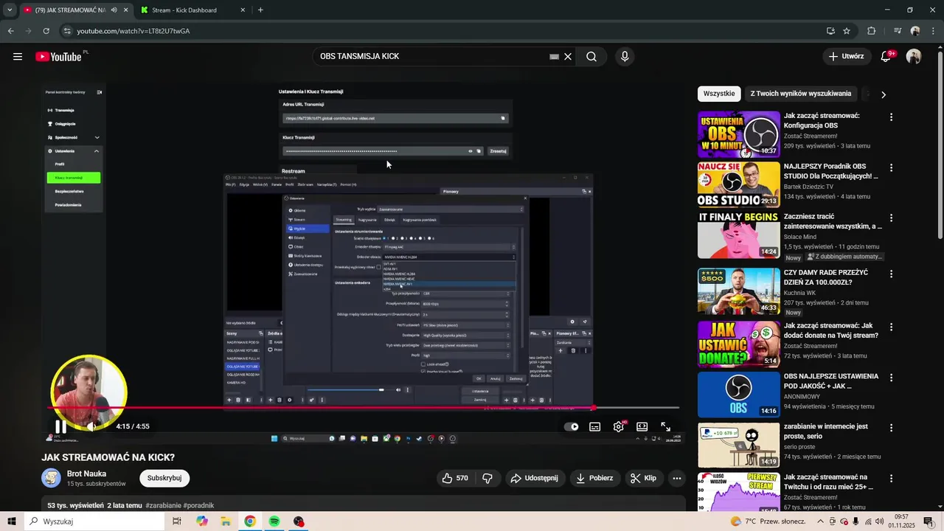944x531 pixels.
Task: Install app icon in address bar
Action: tap(830, 31)
